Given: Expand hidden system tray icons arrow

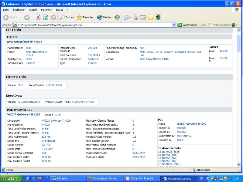Looking at the screenshot, I should (x=208, y=179).
